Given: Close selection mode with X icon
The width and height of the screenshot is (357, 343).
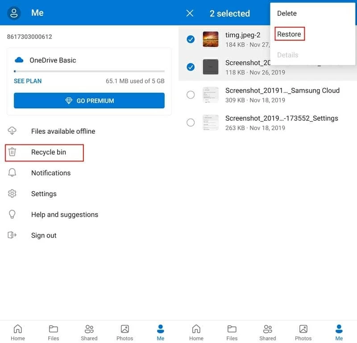Looking at the screenshot, I should (x=190, y=13).
